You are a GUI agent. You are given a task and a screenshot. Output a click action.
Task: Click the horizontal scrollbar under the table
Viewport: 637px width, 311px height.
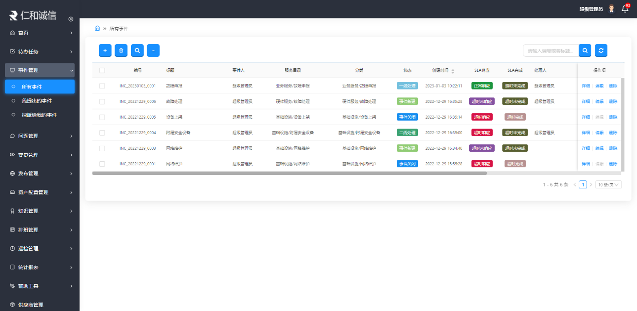coord(289,173)
